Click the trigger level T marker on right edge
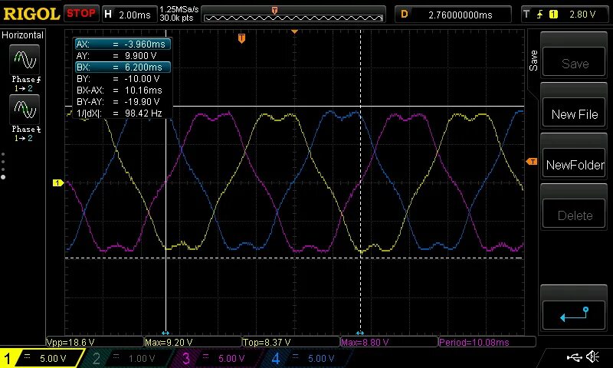The width and height of the screenshot is (613, 368). tap(532, 162)
